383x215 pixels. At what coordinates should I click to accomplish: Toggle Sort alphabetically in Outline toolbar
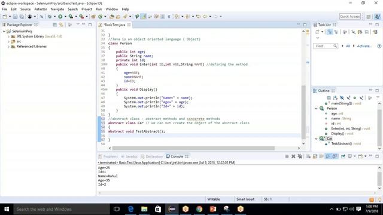pos(335,98)
